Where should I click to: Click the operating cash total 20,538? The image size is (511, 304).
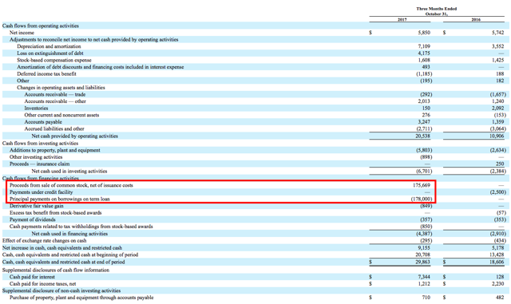pyautogui.click(x=422, y=136)
